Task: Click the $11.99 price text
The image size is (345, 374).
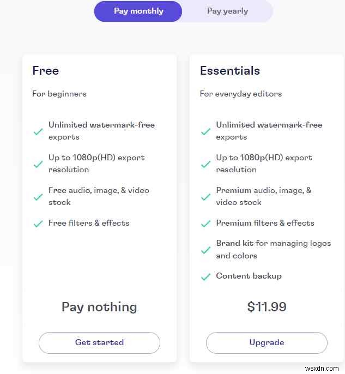Action: click(x=267, y=307)
